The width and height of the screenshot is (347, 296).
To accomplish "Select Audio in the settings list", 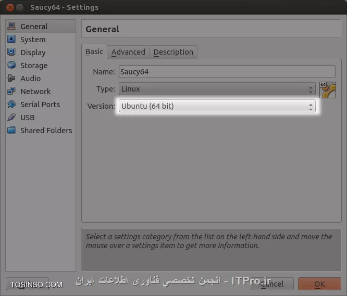I will click(41, 79).
